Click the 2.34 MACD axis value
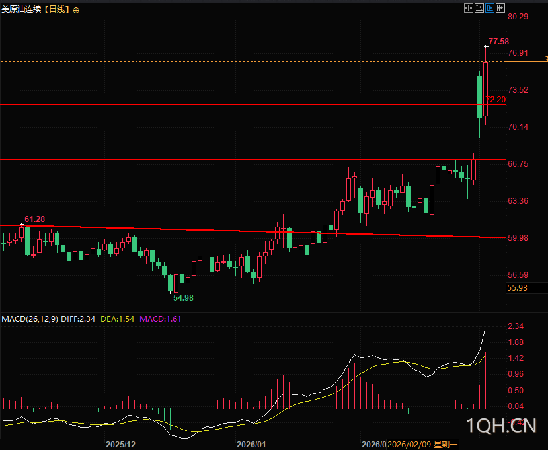548x450 pixels. [x=516, y=326]
